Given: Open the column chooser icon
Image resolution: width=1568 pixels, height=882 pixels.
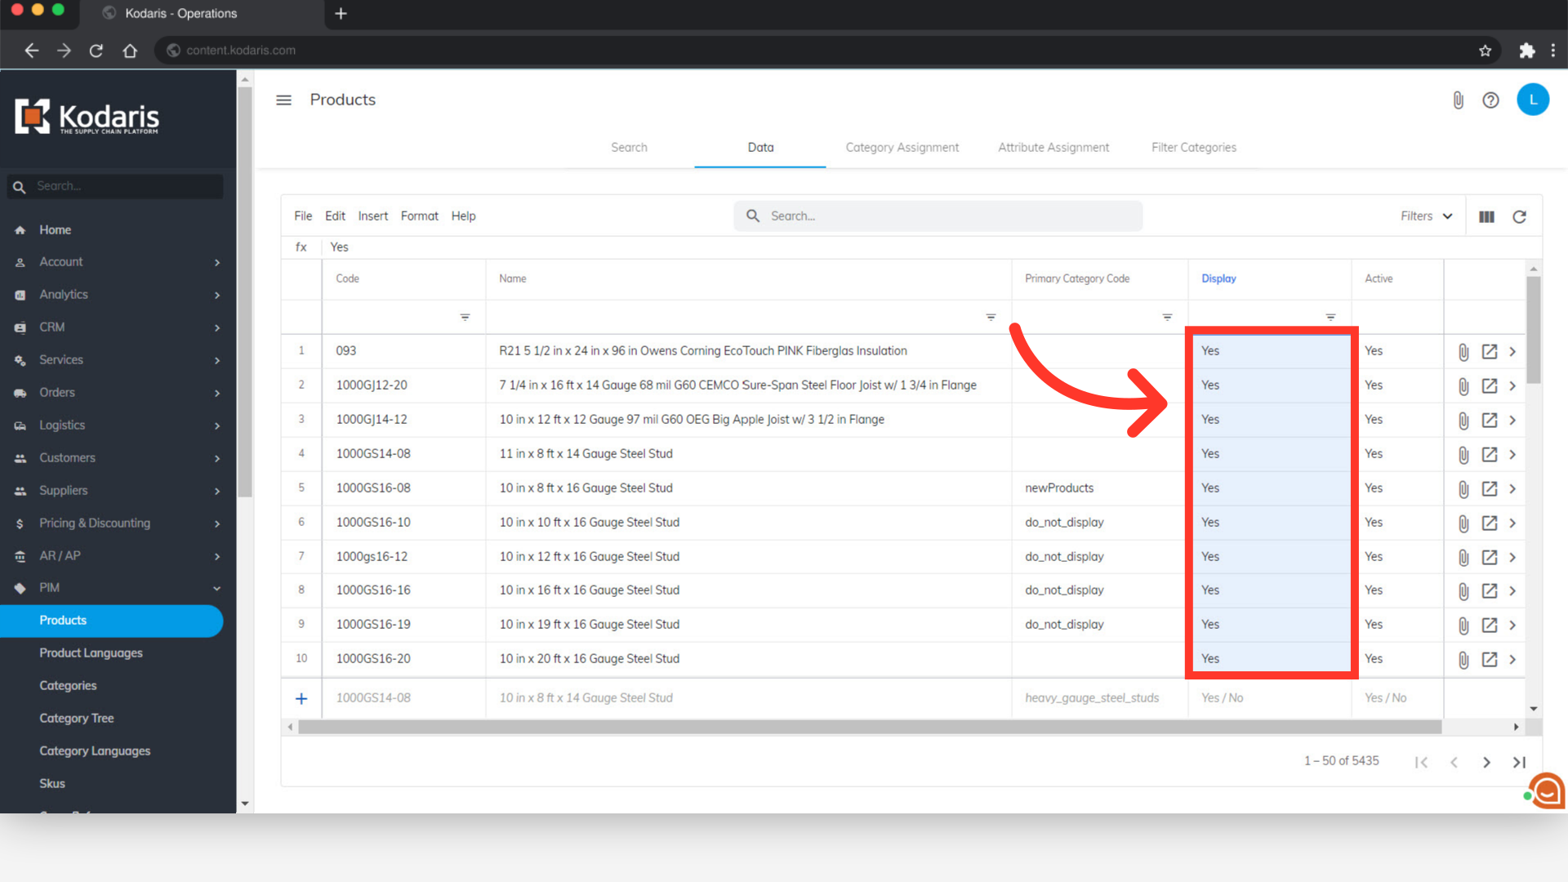Looking at the screenshot, I should (x=1486, y=216).
